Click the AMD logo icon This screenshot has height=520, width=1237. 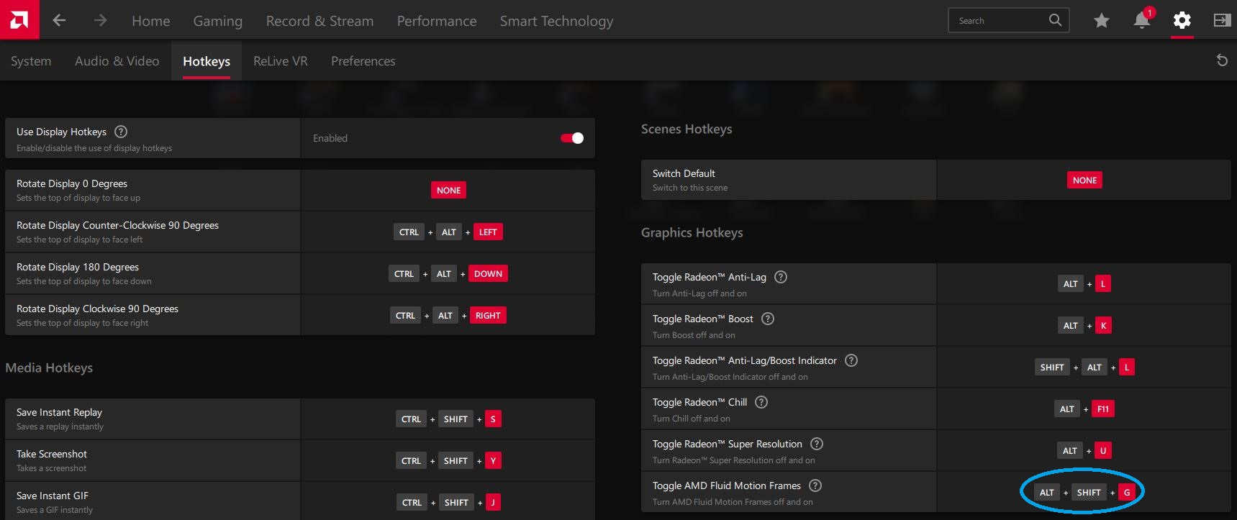tap(19, 19)
